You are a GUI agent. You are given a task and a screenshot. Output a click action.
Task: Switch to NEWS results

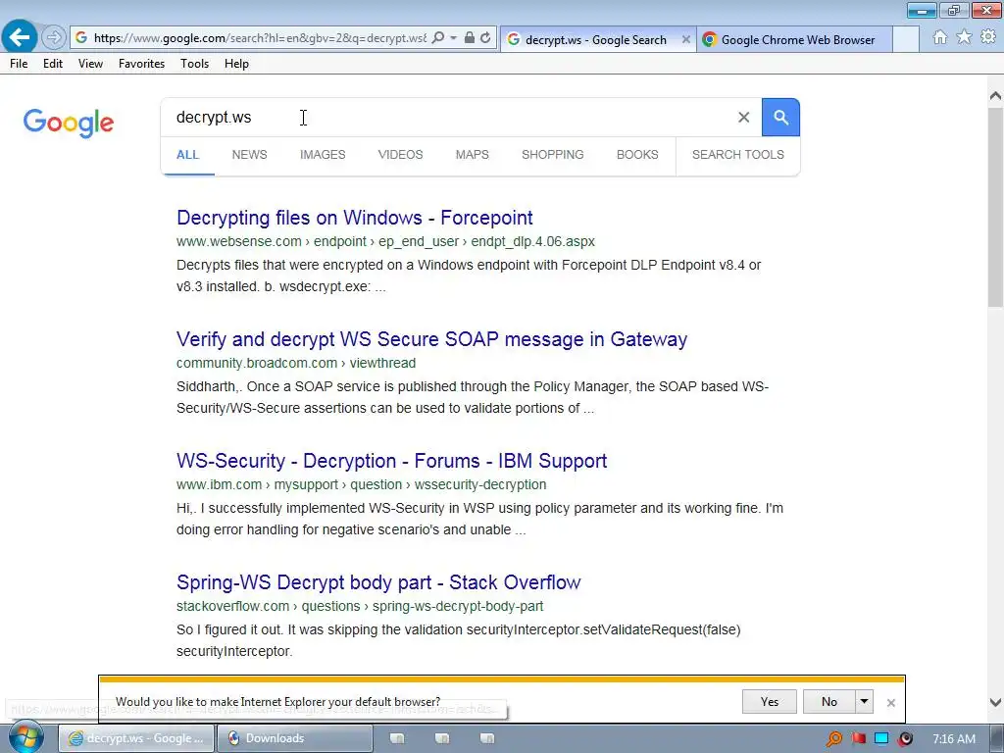[x=250, y=155]
